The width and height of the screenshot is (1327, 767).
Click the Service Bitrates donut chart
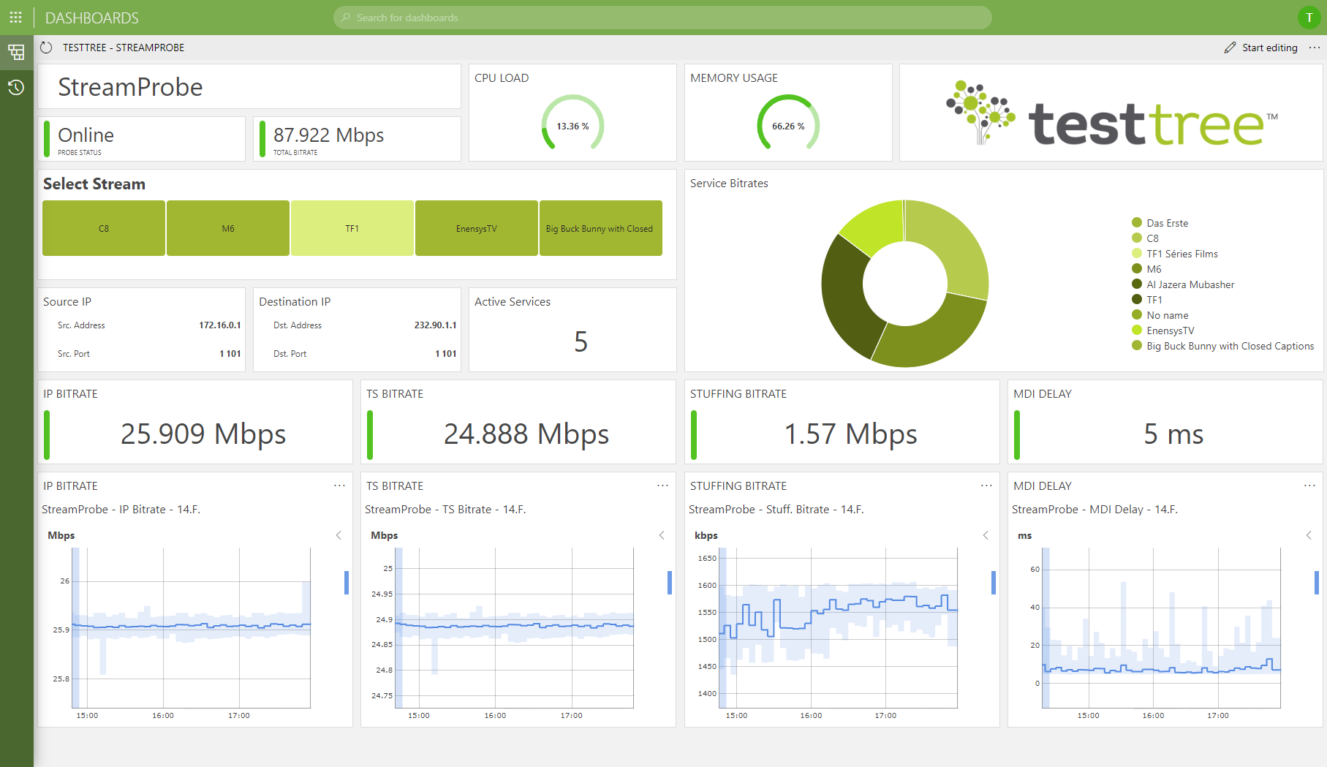pyautogui.click(x=905, y=284)
